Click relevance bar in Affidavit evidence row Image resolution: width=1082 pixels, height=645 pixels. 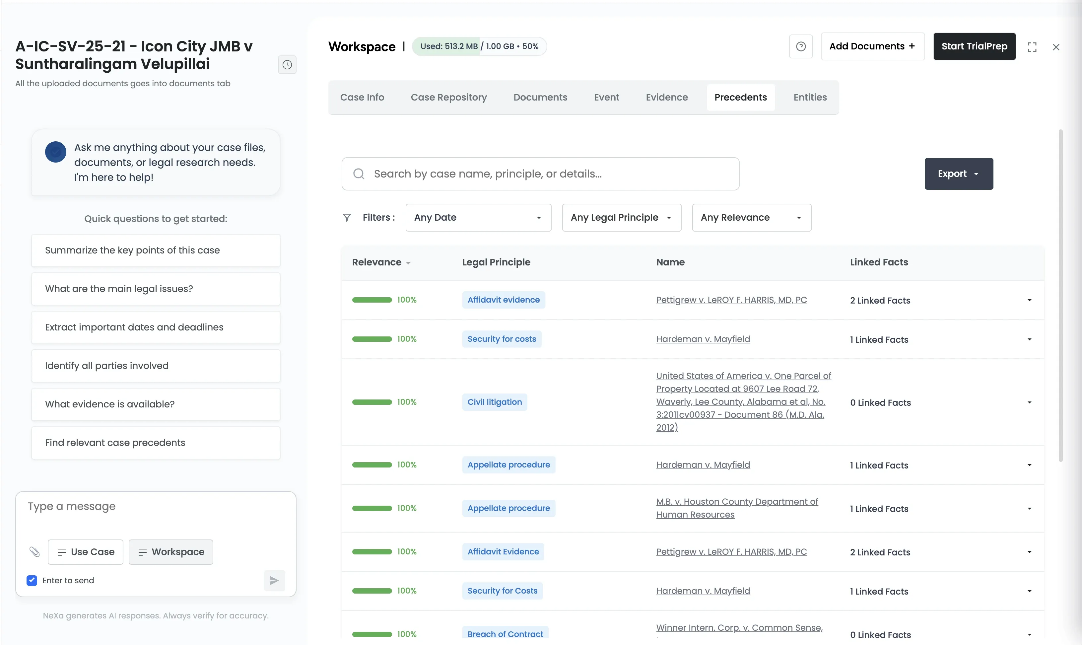pos(372,300)
